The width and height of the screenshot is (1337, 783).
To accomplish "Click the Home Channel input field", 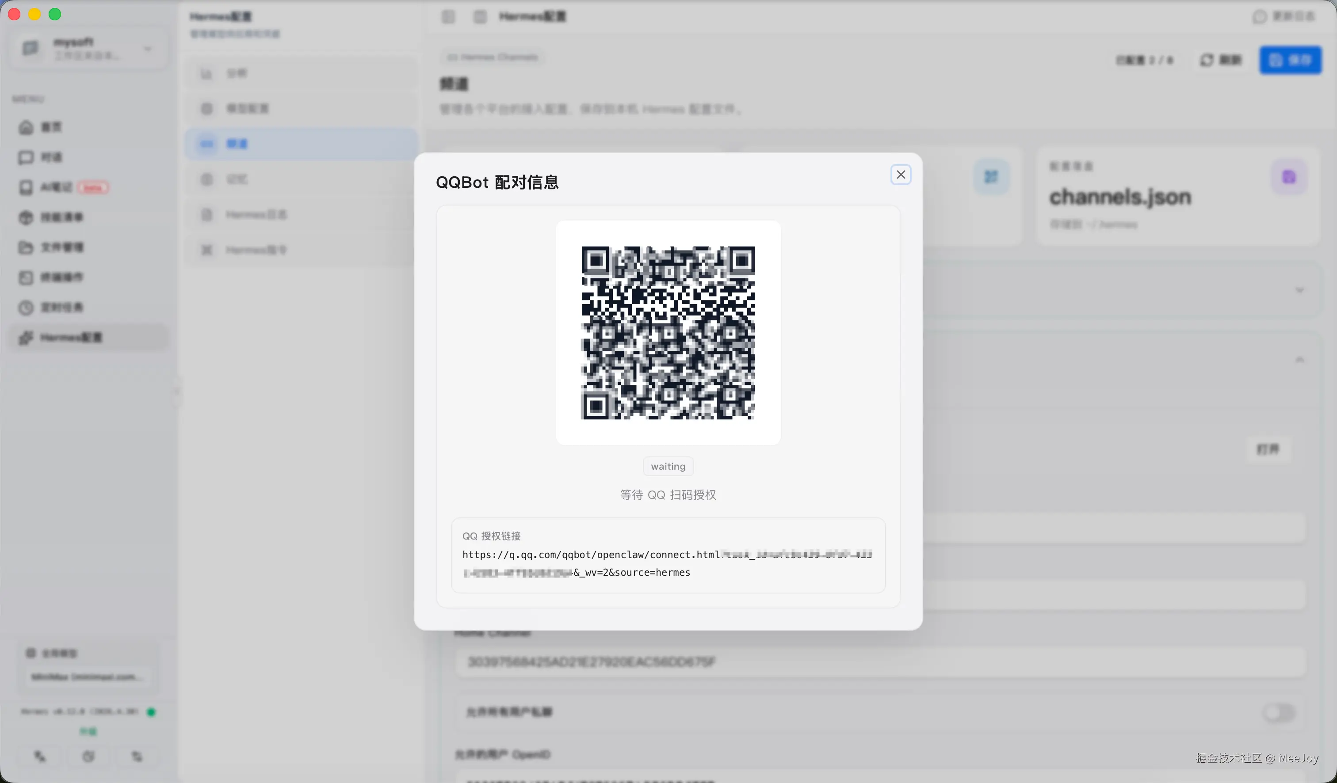I will 880,661.
